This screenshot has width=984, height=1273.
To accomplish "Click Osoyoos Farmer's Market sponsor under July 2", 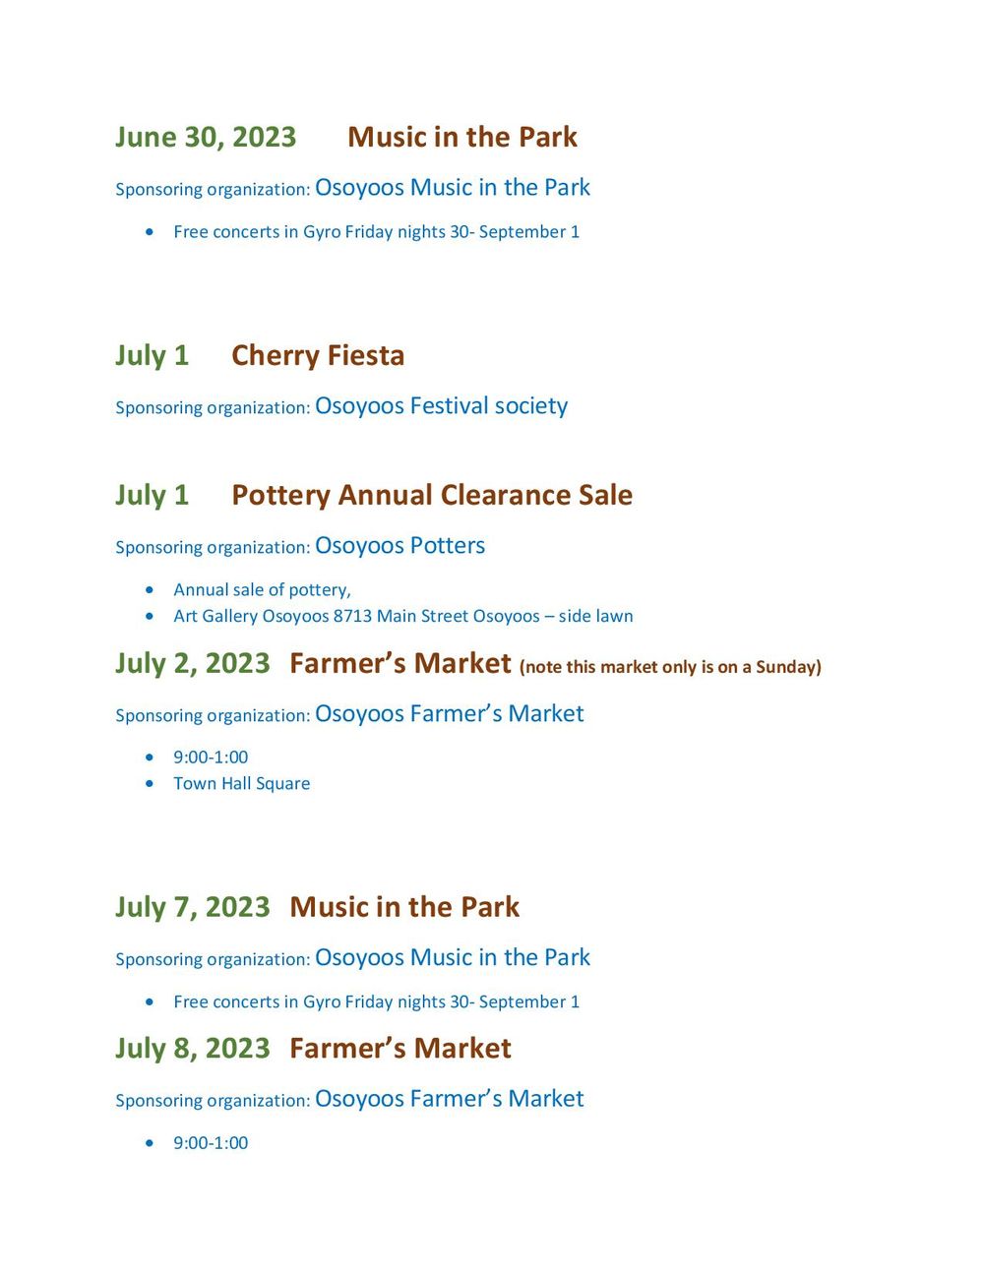I will [x=449, y=713].
